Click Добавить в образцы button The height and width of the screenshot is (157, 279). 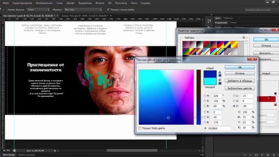pos(240,81)
